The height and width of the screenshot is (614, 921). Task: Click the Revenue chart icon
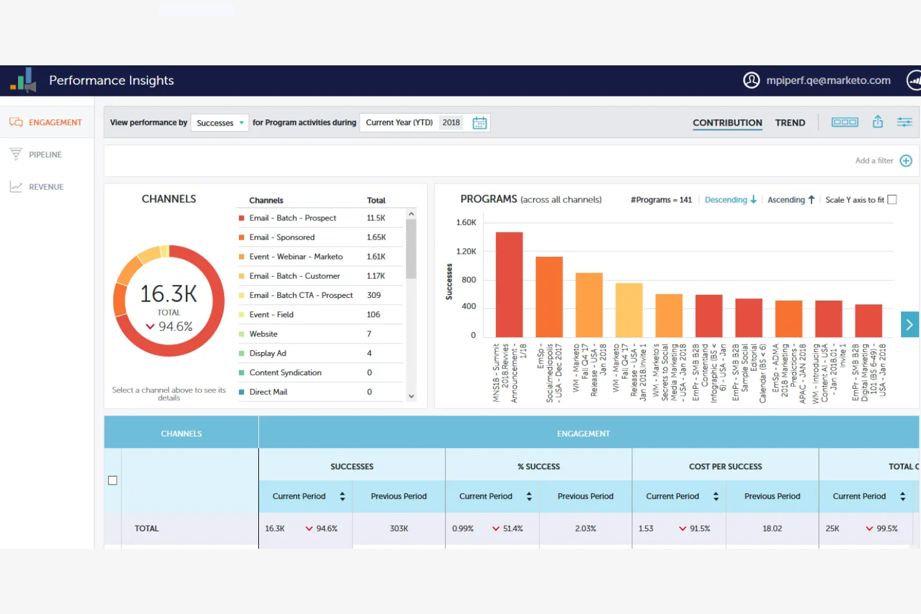tap(16, 187)
